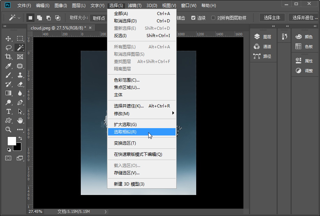Viewport: 320px width, 216px height.
Task: Select the Path Selection arrow tool
Action: [x=20, y=111]
